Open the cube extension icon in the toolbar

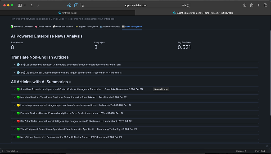click(x=69, y=5)
